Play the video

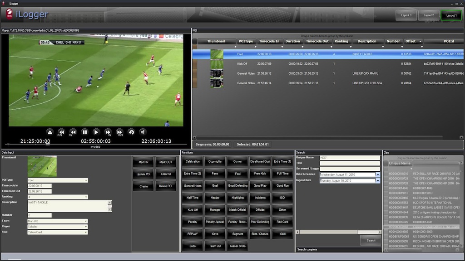[96, 132]
